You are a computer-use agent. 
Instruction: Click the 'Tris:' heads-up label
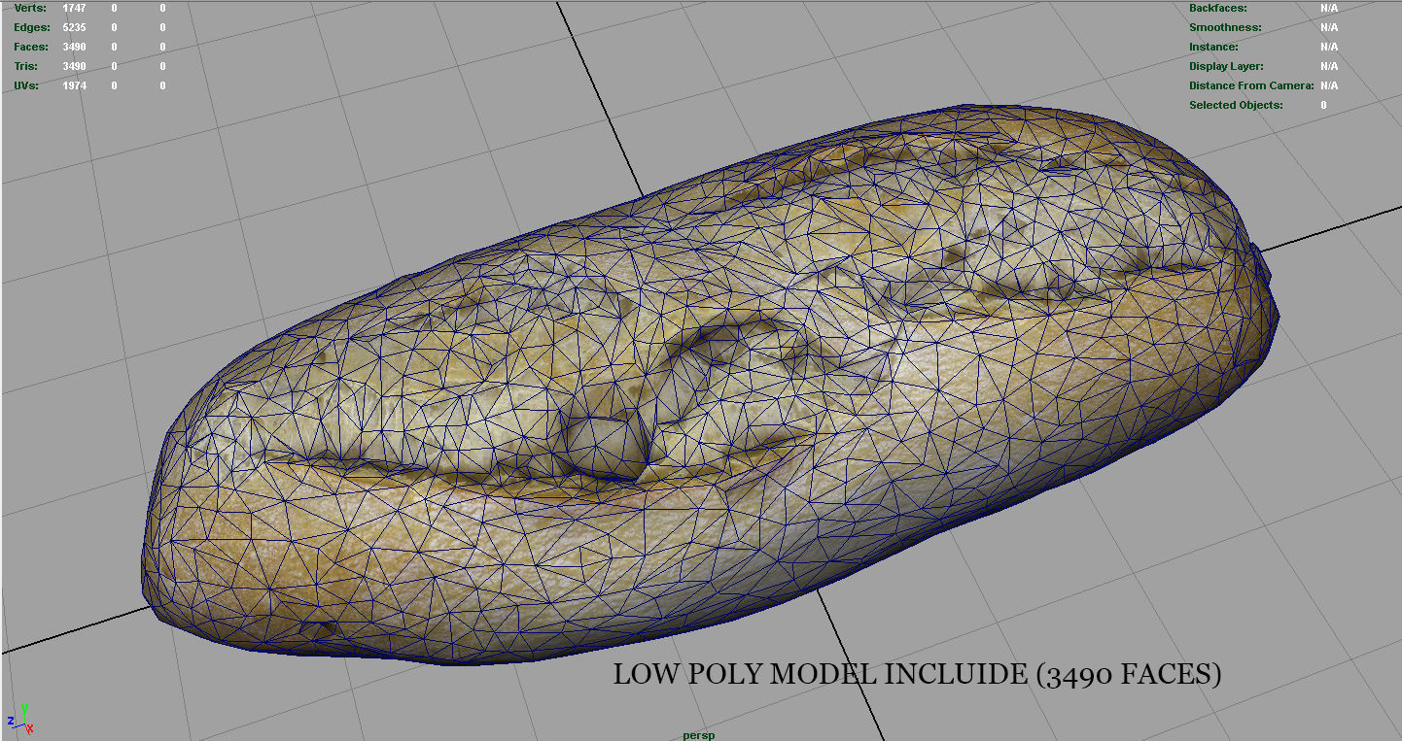tap(26, 66)
